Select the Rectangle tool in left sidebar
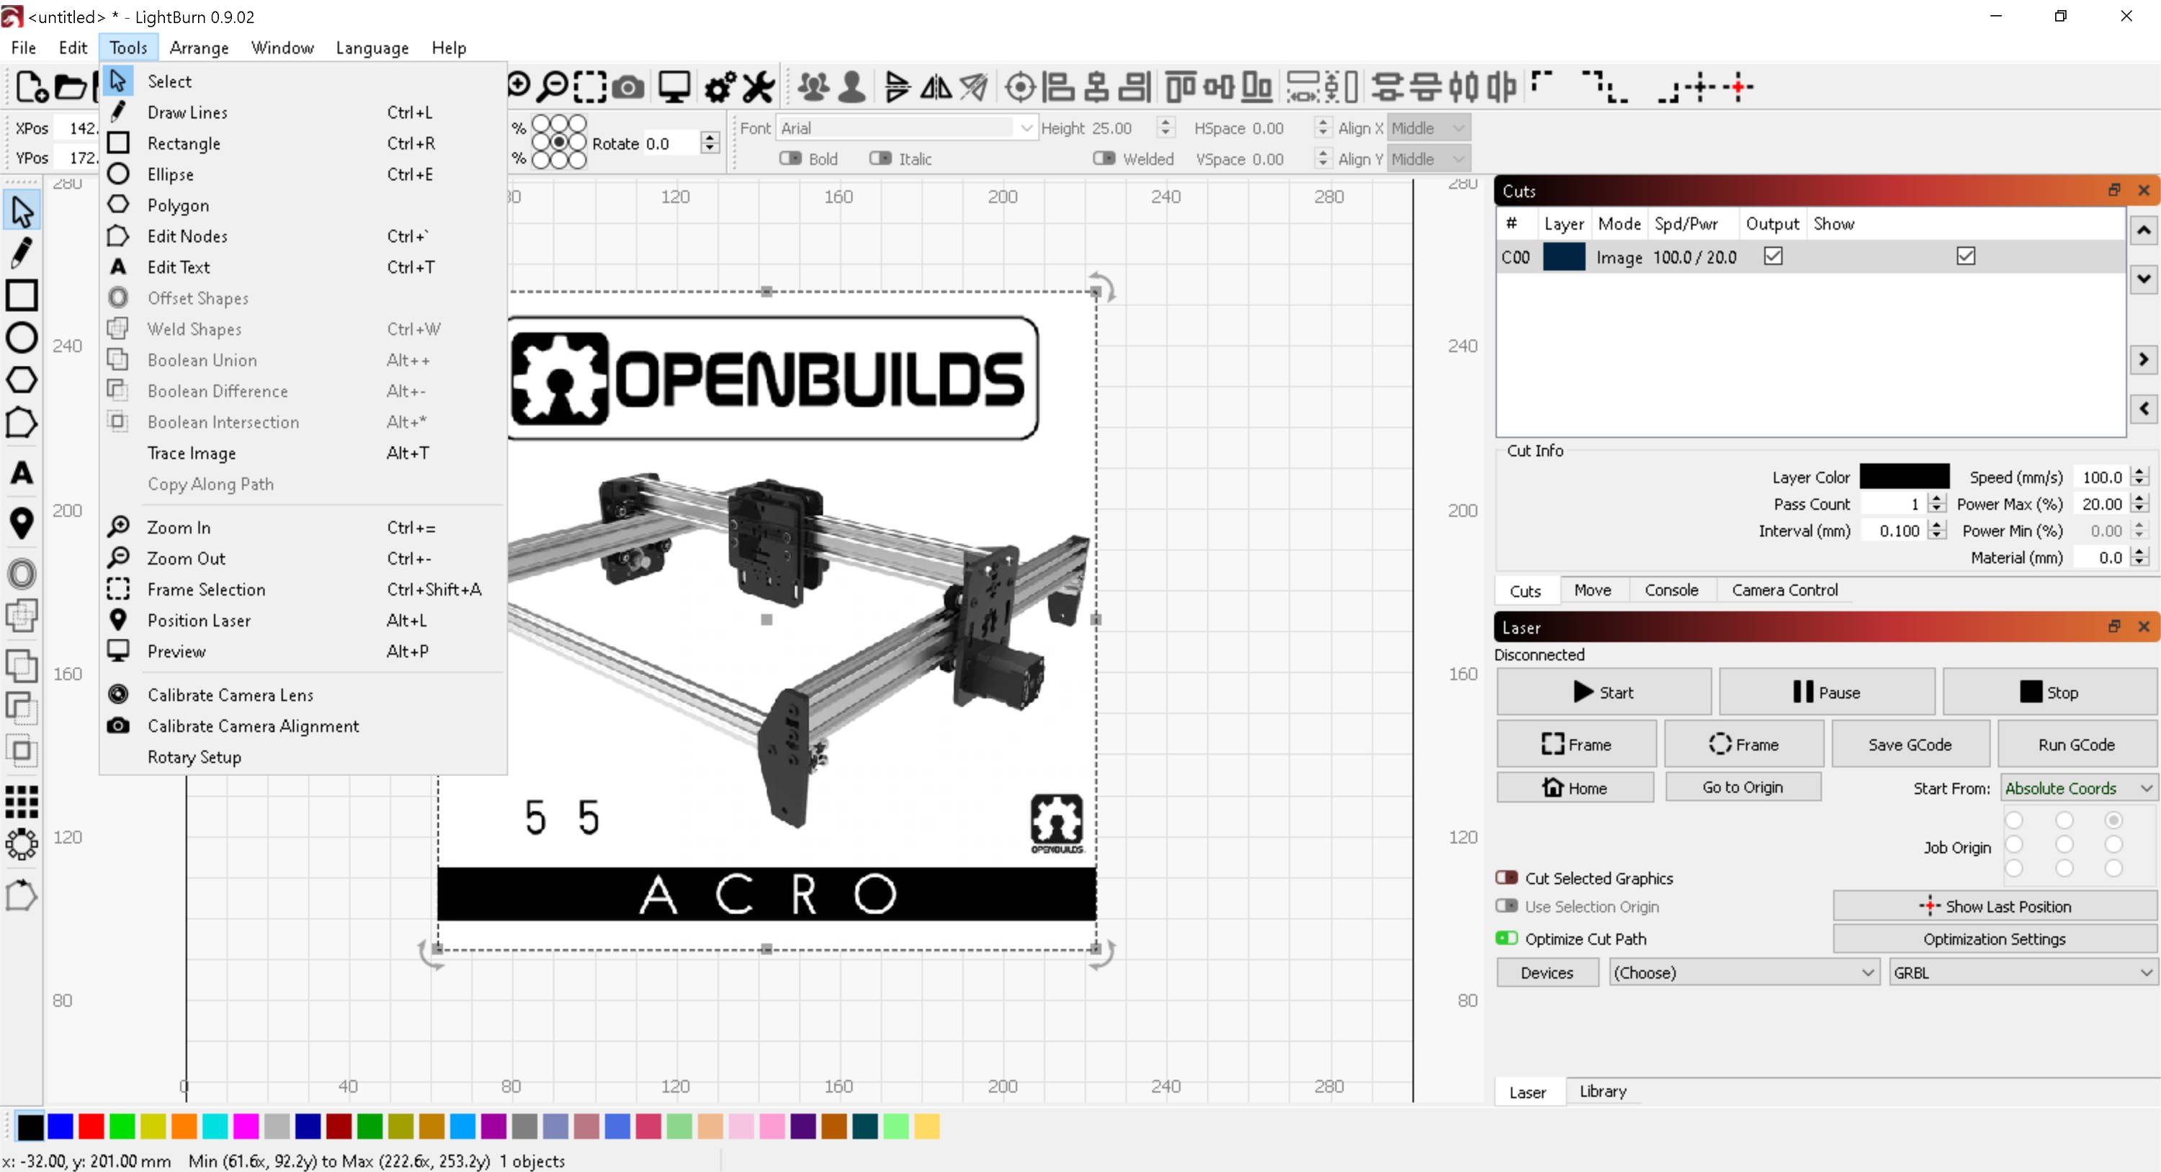 pos(22,295)
